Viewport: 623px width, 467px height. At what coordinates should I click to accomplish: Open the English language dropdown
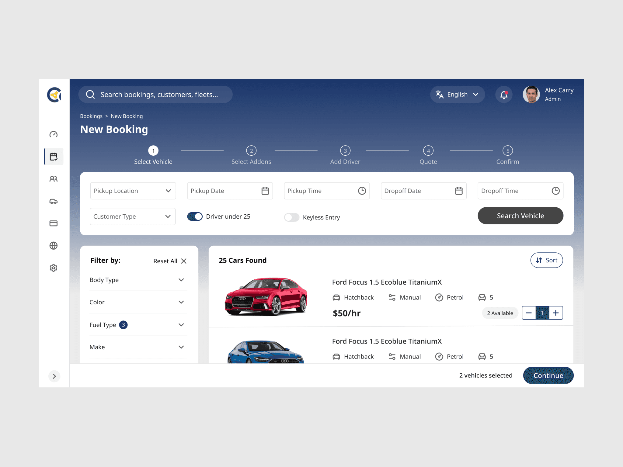click(x=457, y=95)
